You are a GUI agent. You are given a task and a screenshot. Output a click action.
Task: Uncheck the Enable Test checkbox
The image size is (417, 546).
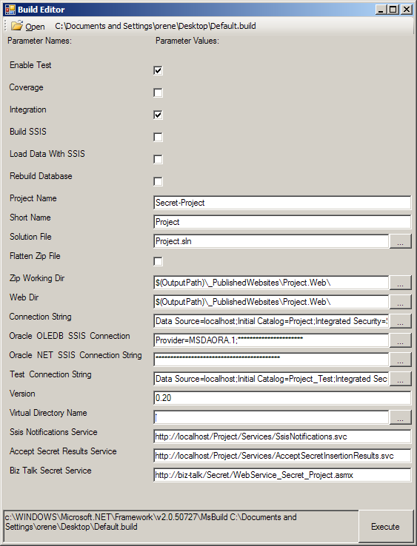point(158,70)
